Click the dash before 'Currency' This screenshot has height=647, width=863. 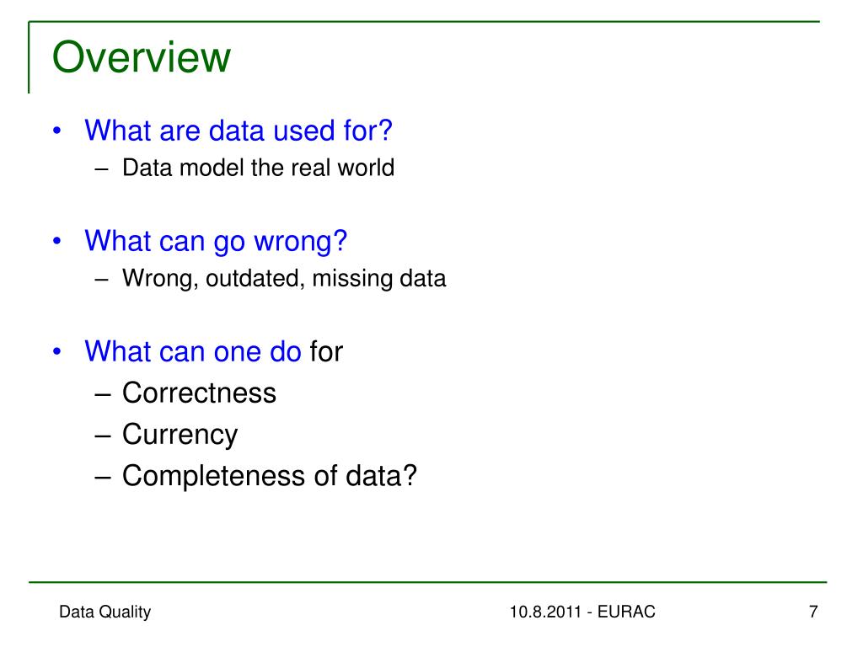102,436
